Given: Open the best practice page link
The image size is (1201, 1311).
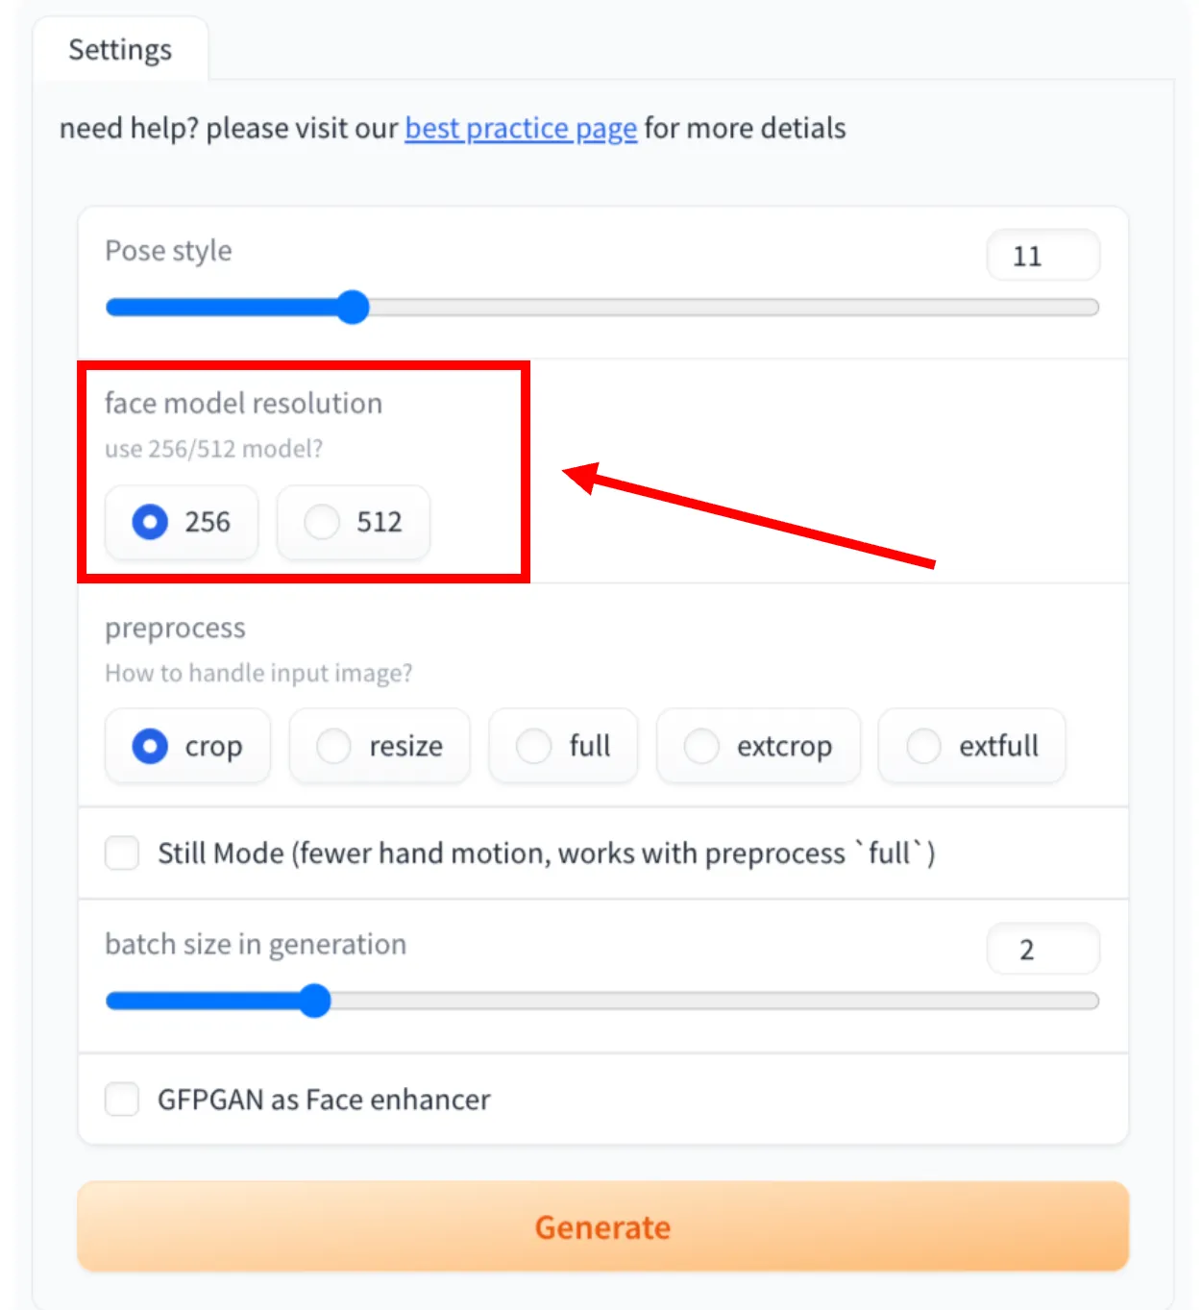Looking at the screenshot, I should coord(520,128).
